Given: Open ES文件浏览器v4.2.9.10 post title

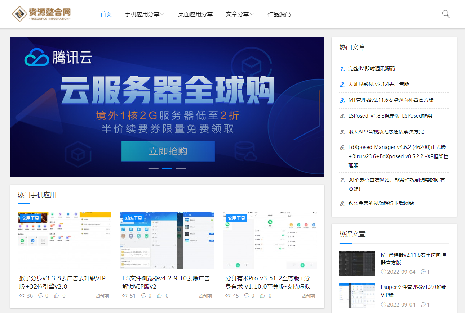Looking at the screenshot, I should (166, 282).
